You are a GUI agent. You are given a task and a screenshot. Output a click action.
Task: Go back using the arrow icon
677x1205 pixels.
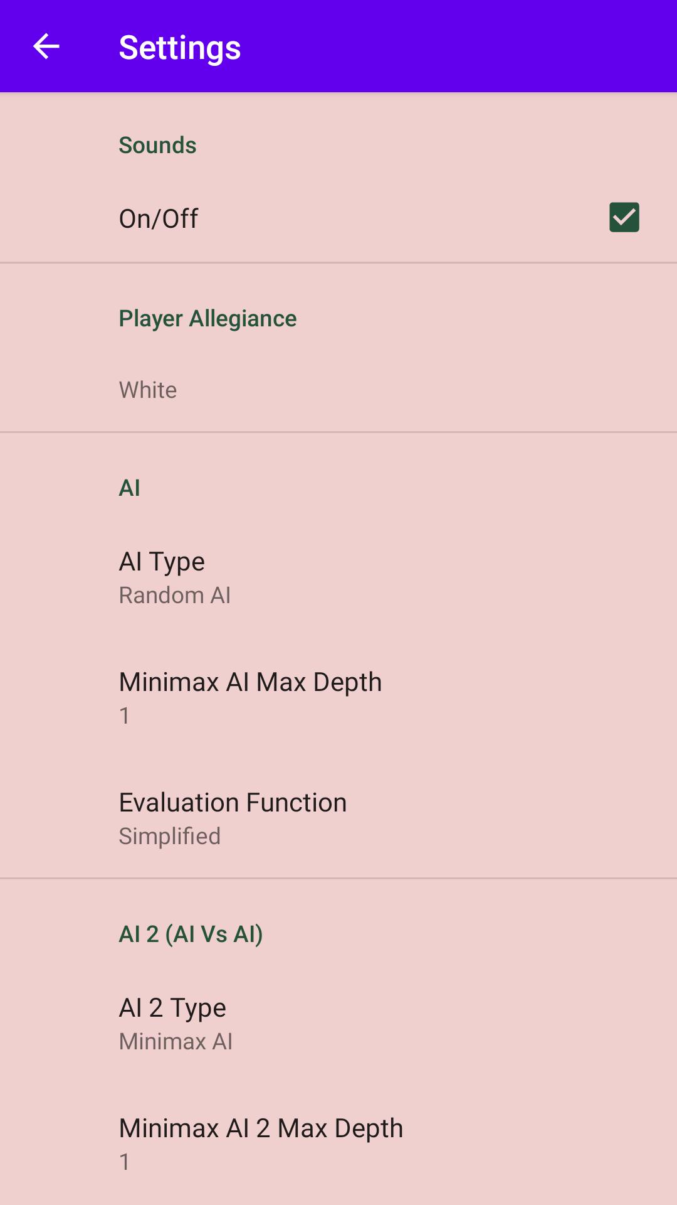click(x=46, y=46)
